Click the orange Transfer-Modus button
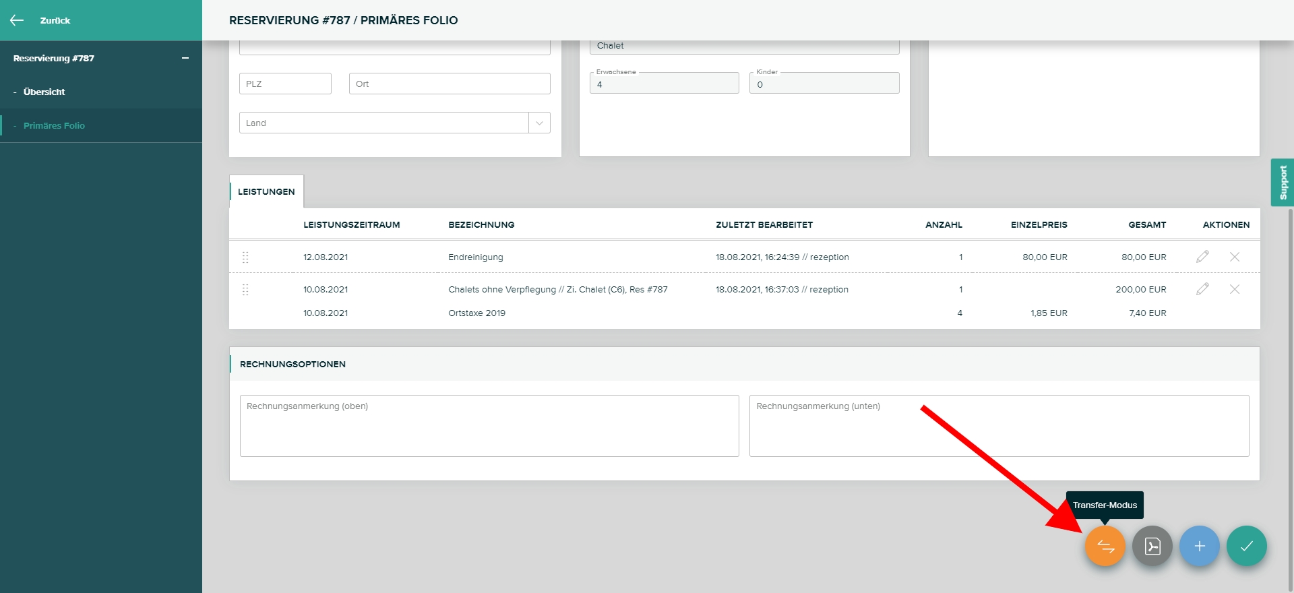The image size is (1294, 593). tap(1105, 546)
